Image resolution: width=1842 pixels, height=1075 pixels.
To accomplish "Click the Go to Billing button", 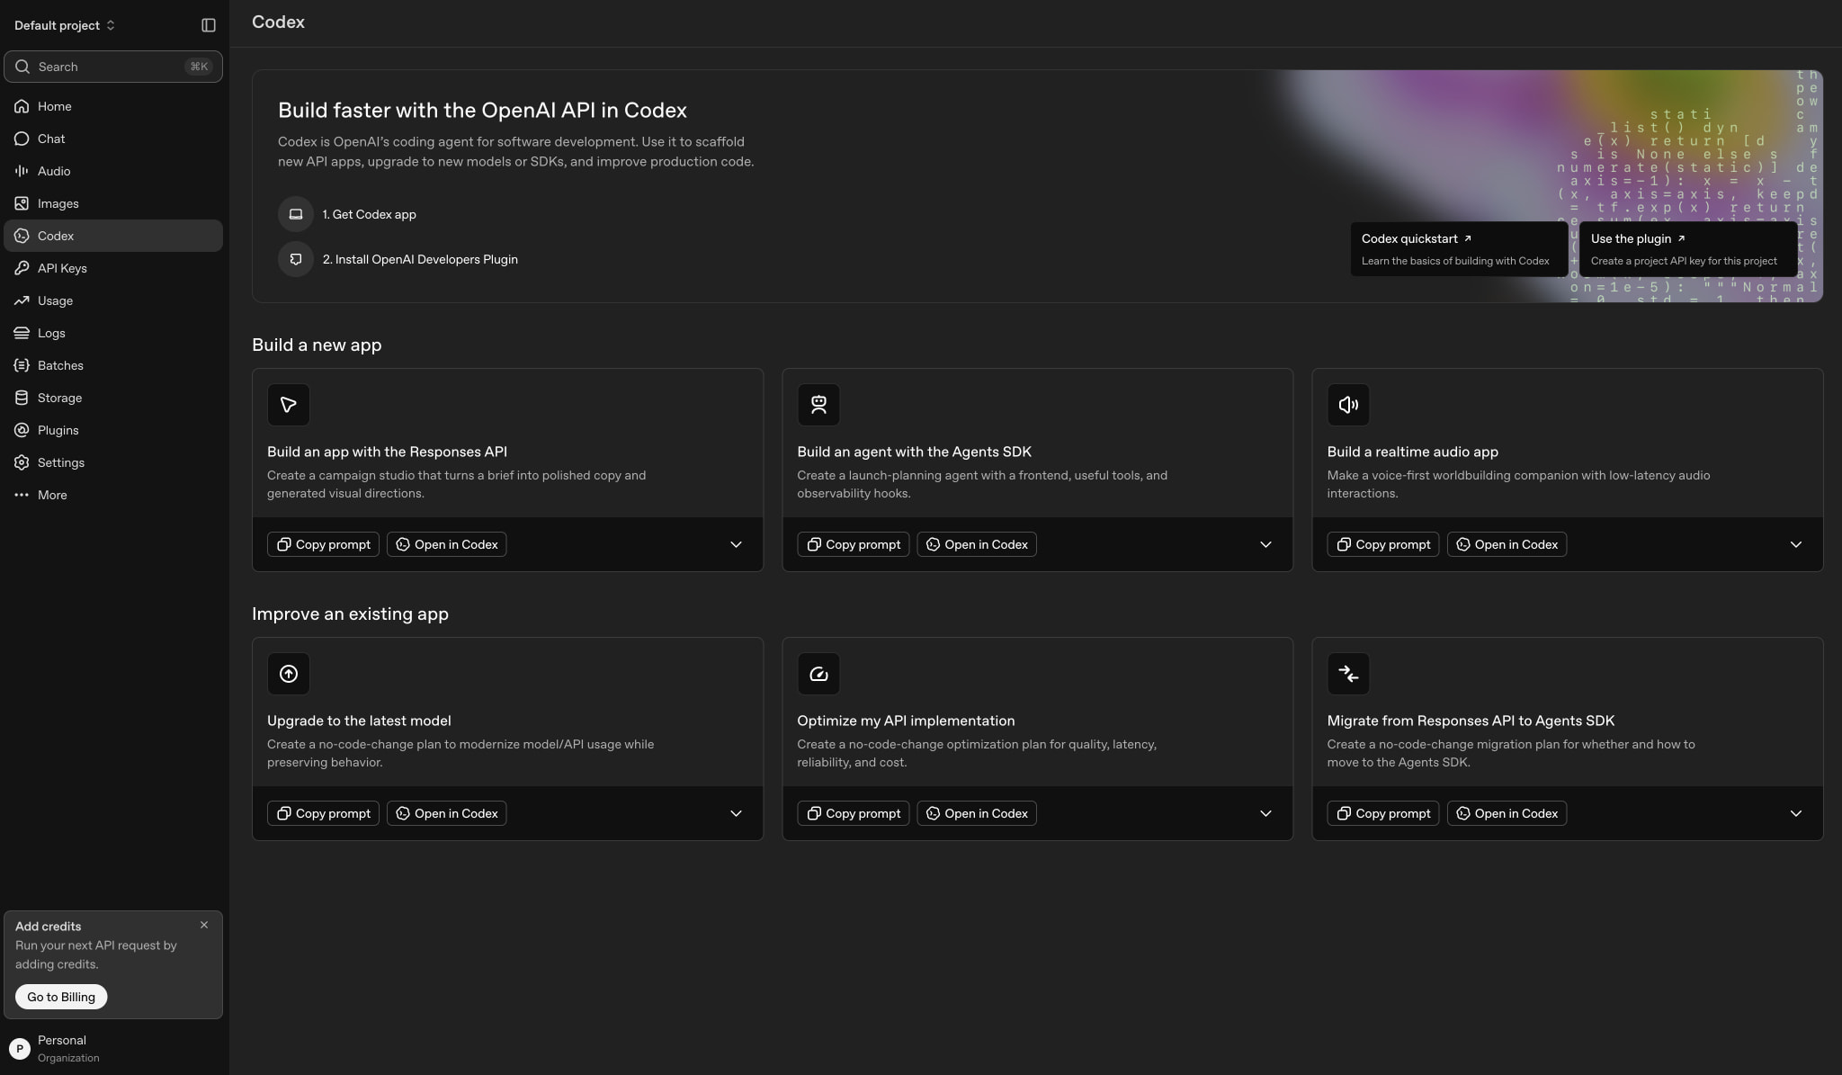I will coord(61,997).
